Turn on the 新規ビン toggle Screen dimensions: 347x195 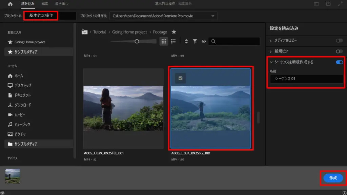point(339,51)
